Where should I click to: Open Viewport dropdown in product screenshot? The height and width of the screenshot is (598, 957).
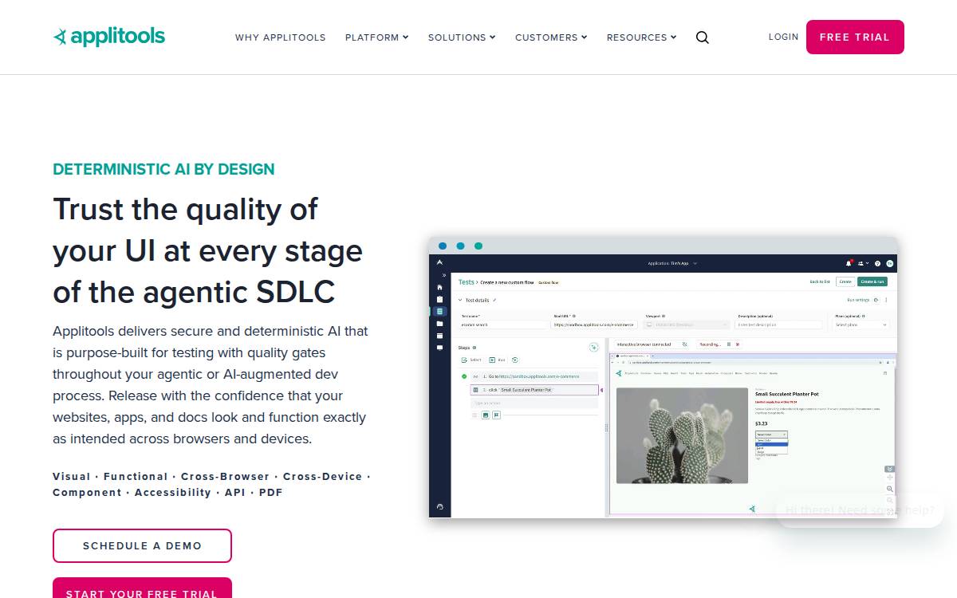687,325
